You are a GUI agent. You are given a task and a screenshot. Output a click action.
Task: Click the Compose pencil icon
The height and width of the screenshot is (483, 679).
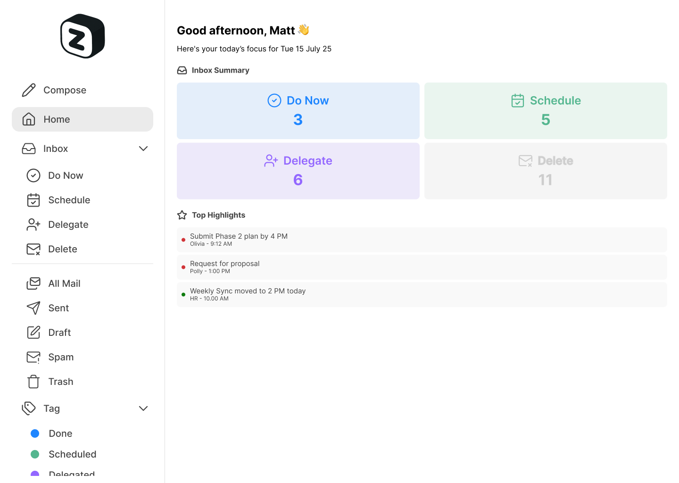coord(29,90)
